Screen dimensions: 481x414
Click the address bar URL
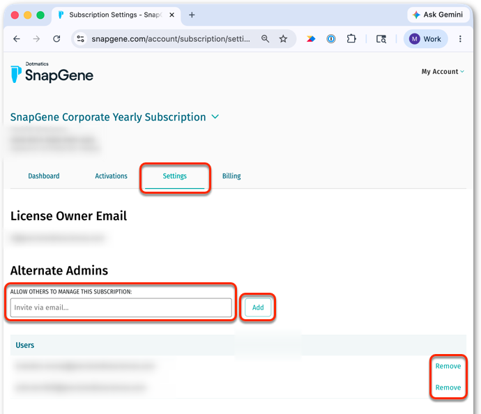click(x=171, y=39)
